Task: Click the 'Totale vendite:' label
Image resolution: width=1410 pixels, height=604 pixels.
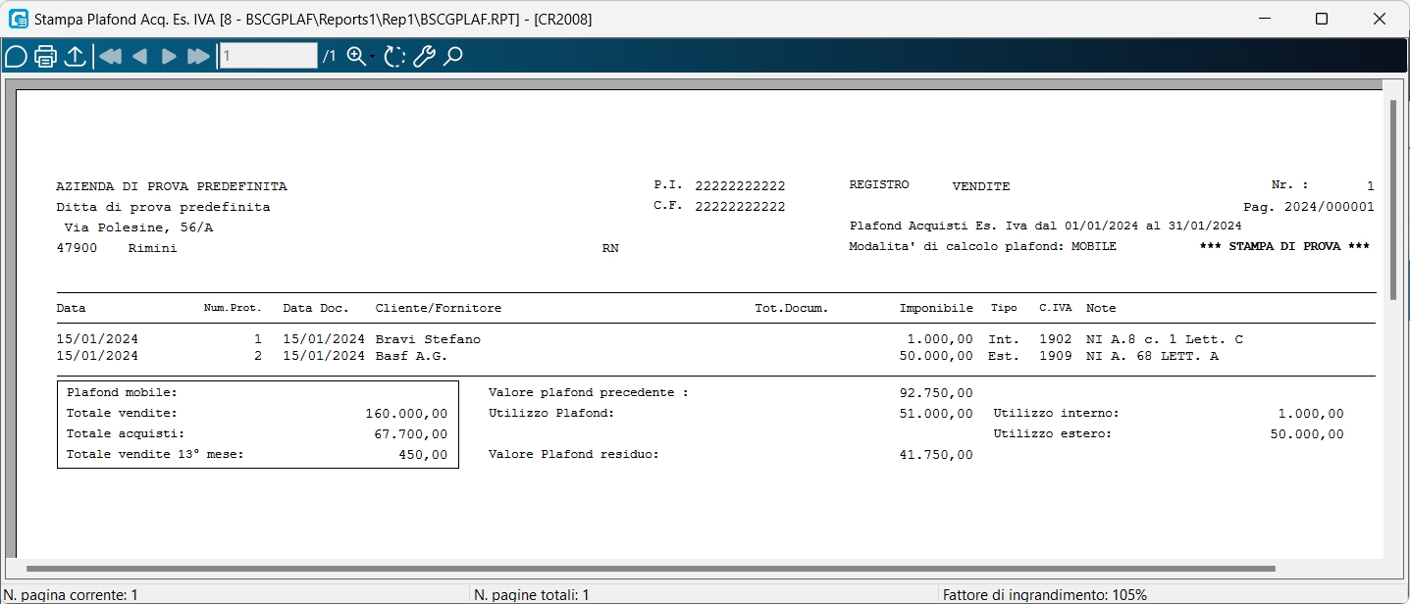Action: (x=122, y=413)
